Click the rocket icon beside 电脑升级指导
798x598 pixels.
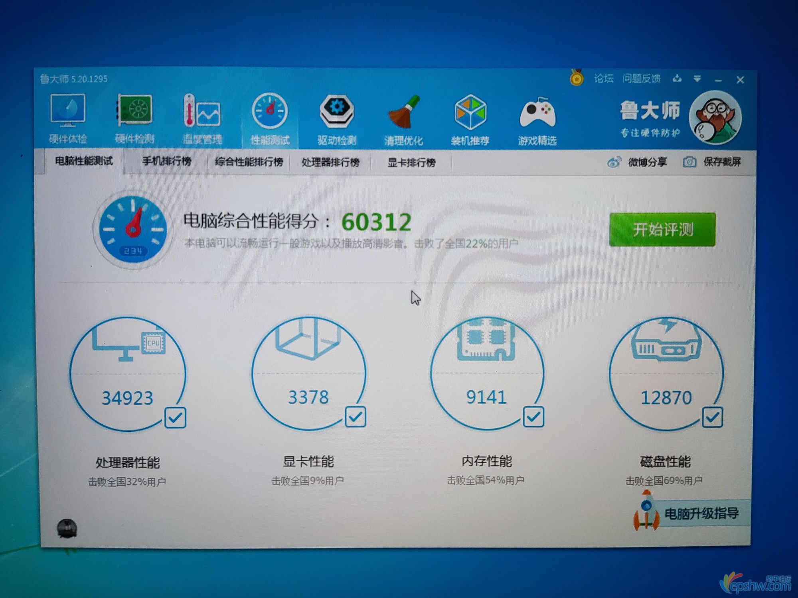(x=646, y=510)
